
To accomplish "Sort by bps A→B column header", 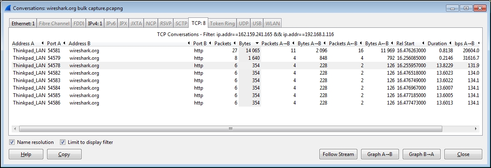I will (466, 43).
